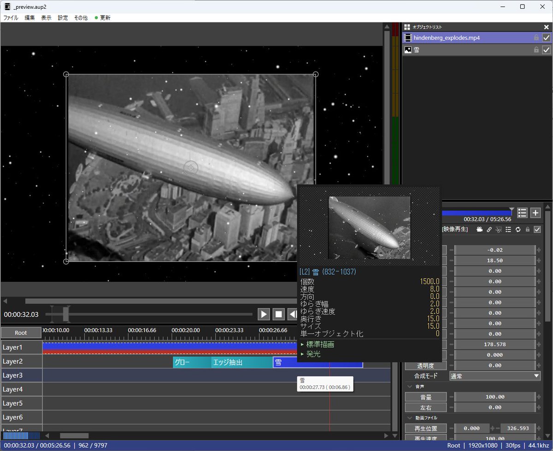Click the plus stepper beside -0.02

tap(539, 250)
